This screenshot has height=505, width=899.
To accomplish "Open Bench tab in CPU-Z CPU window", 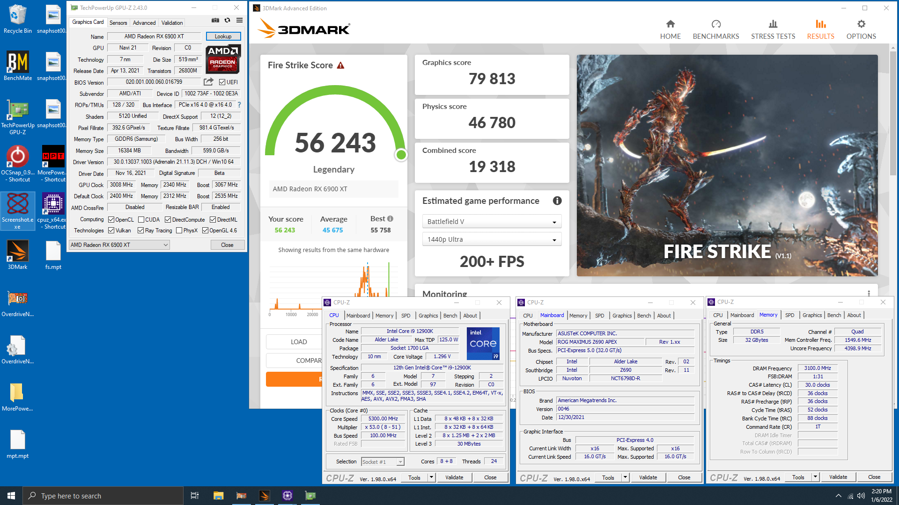I will pos(450,316).
